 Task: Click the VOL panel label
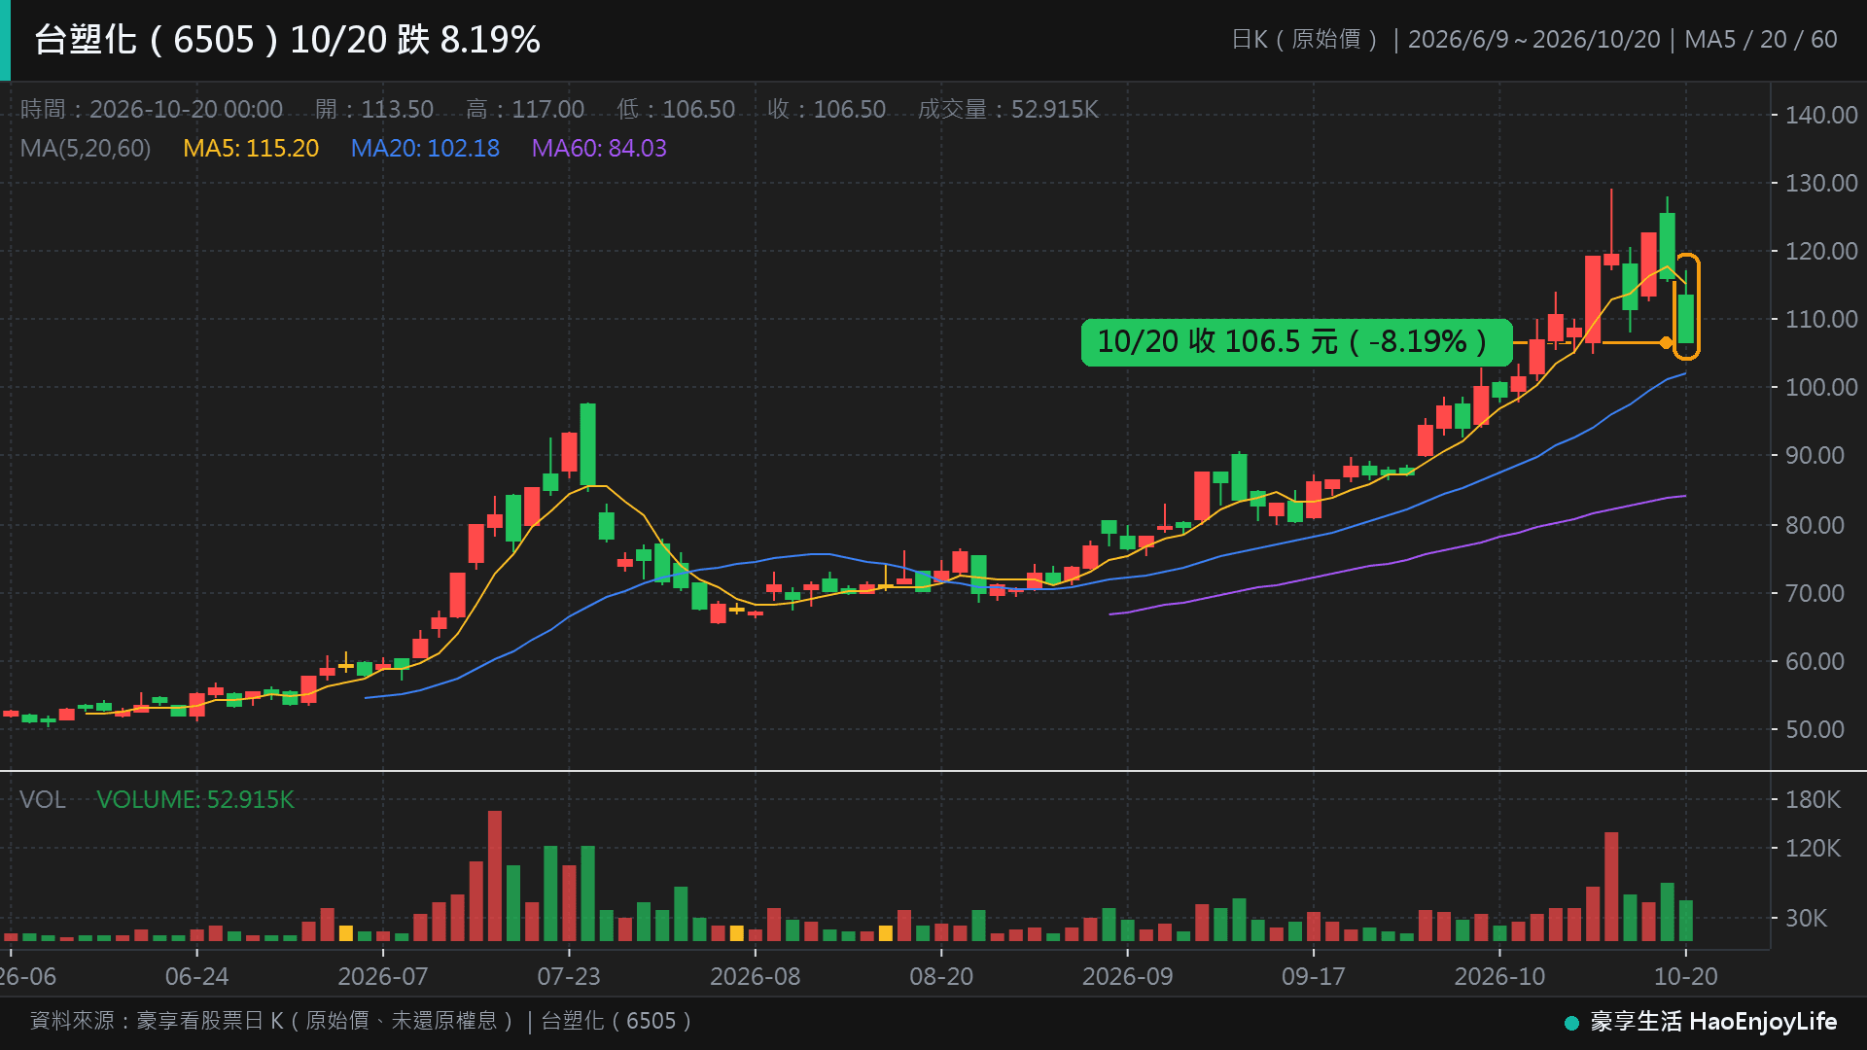pyautogui.click(x=43, y=800)
